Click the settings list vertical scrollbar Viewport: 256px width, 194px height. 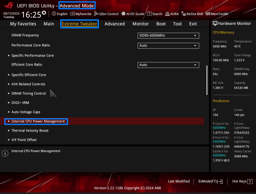click(207, 80)
